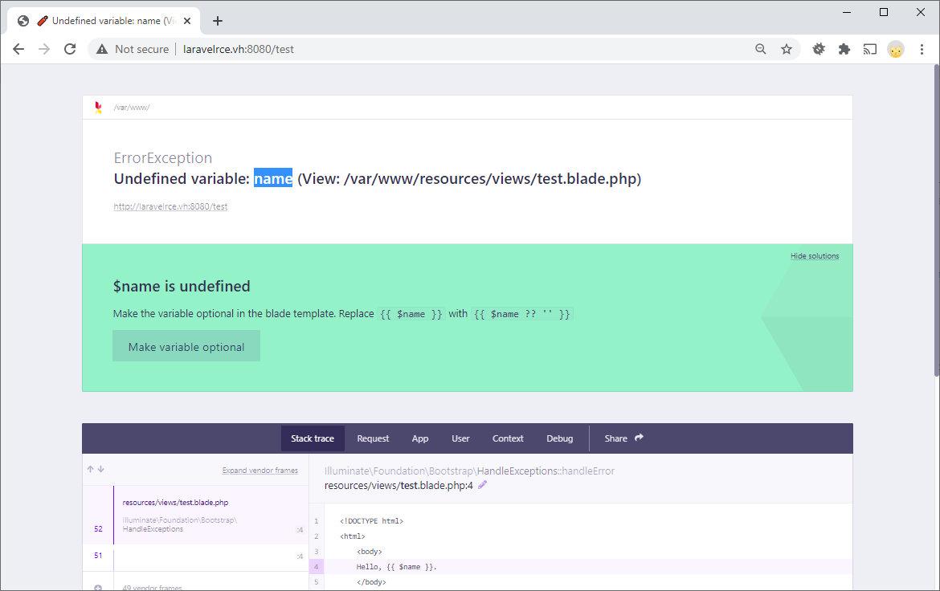Viewport: 940px width, 591px height.
Task: Bookmark this page with the star icon
Action: 787,49
